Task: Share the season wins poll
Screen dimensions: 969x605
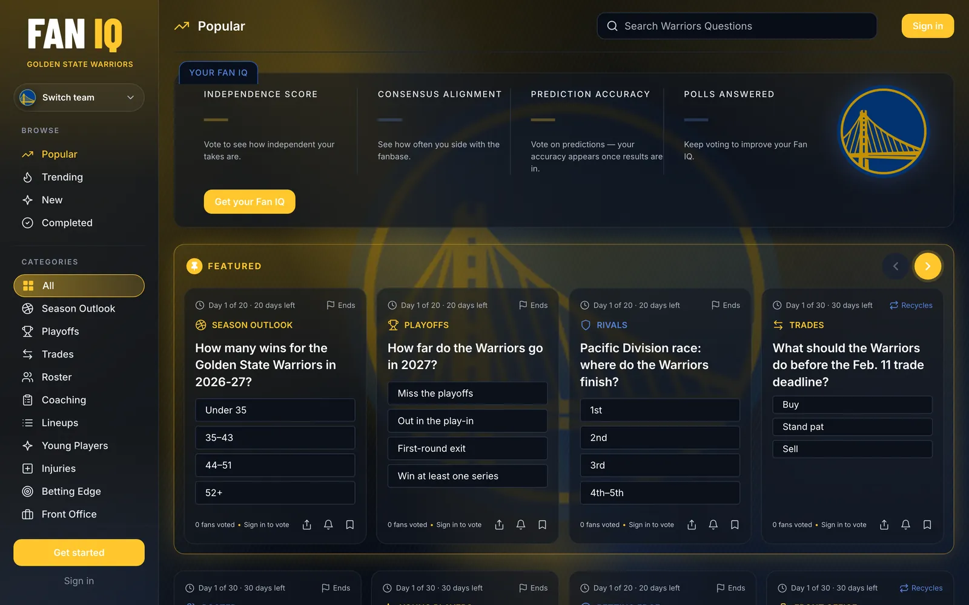Action: pyautogui.click(x=307, y=525)
